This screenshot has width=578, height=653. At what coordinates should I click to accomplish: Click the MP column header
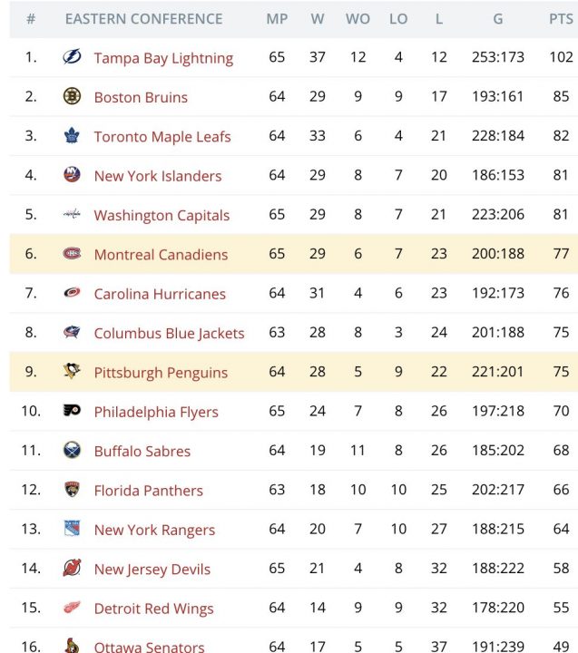[x=277, y=19]
